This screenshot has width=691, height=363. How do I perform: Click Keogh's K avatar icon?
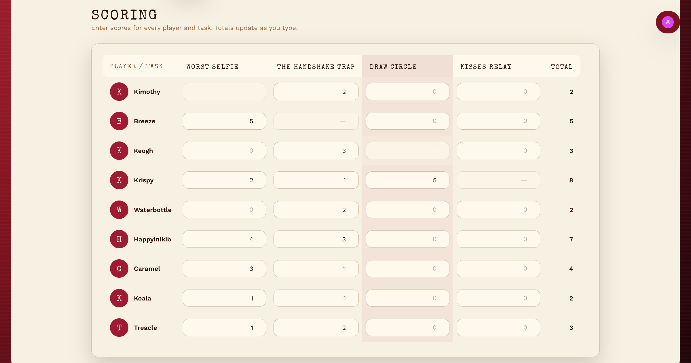119,151
